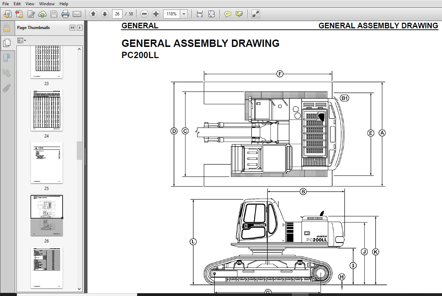Open the Page Thumbnails pane icon
The image size is (442, 296).
(x=7, y=43)
